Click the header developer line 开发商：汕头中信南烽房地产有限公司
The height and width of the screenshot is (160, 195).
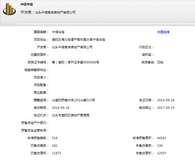tap(48, 12)
